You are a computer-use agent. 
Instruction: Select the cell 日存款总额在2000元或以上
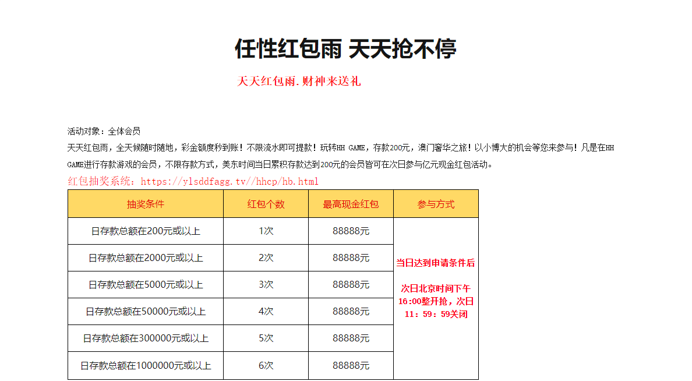(x=146, y=258)
